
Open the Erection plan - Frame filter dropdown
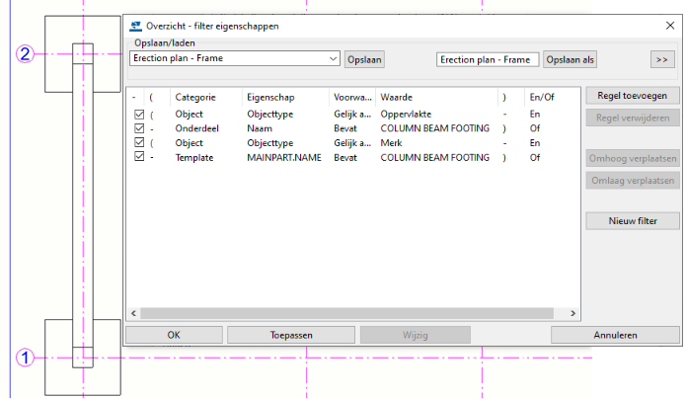(x=333, y=58)
